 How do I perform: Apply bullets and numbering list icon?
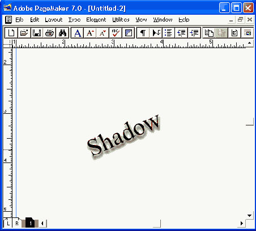tap(168, 33)
